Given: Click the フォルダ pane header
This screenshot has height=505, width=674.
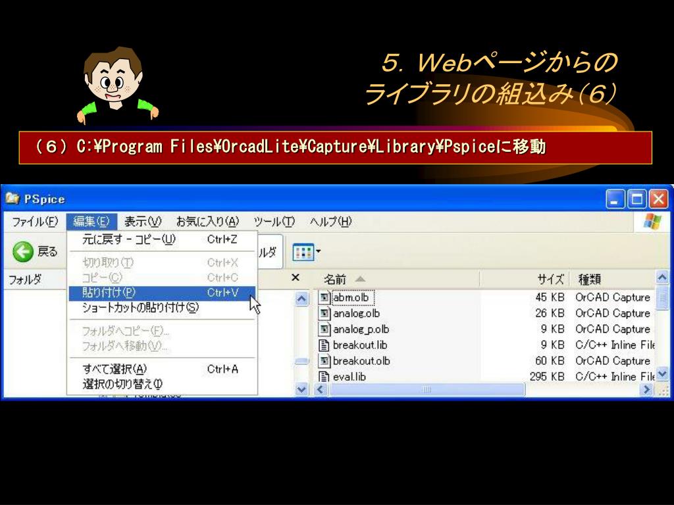Looking at the screenshot, I should coord(26,279).
